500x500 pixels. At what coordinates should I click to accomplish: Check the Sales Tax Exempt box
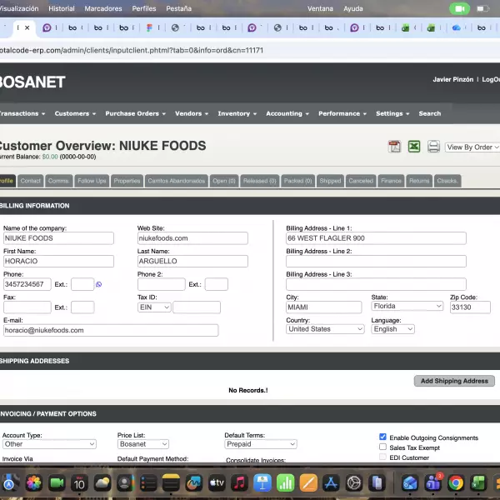coord(383,447)
